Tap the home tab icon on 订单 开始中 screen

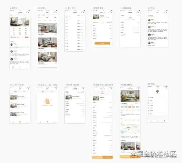(x=13, y=122)
